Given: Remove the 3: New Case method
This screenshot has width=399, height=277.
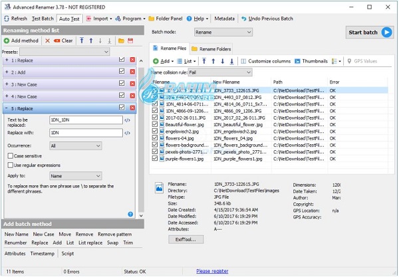Looking at the screenshot, I should (132, 84).
